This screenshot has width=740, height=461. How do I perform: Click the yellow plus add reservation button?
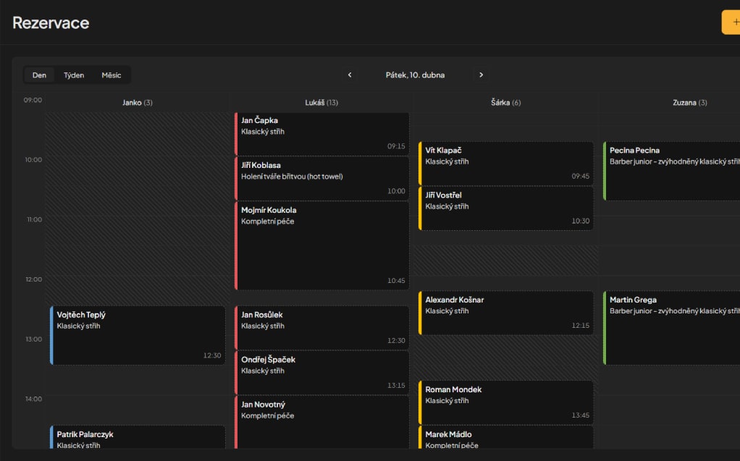coord(731,22)
